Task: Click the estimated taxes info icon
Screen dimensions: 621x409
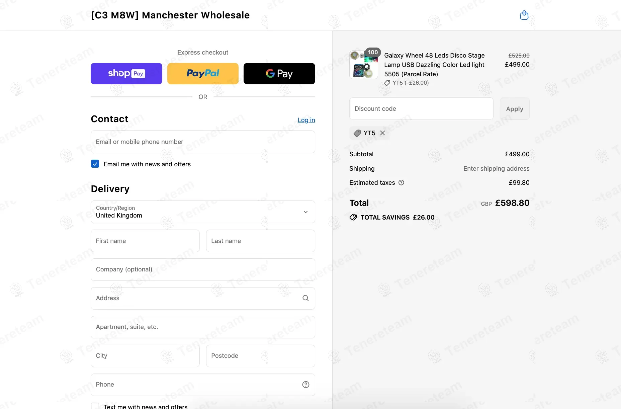Action: point(401,182)
